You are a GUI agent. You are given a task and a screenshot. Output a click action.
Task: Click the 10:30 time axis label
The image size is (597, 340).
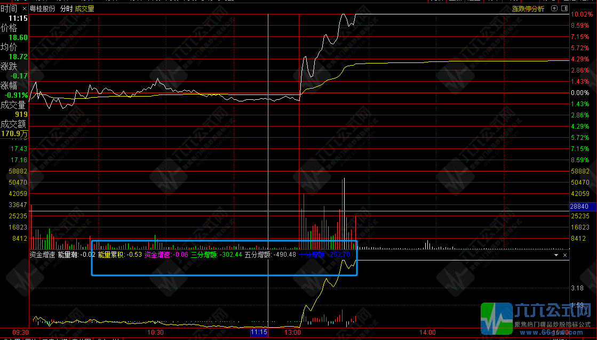click(x=155, y=332)
